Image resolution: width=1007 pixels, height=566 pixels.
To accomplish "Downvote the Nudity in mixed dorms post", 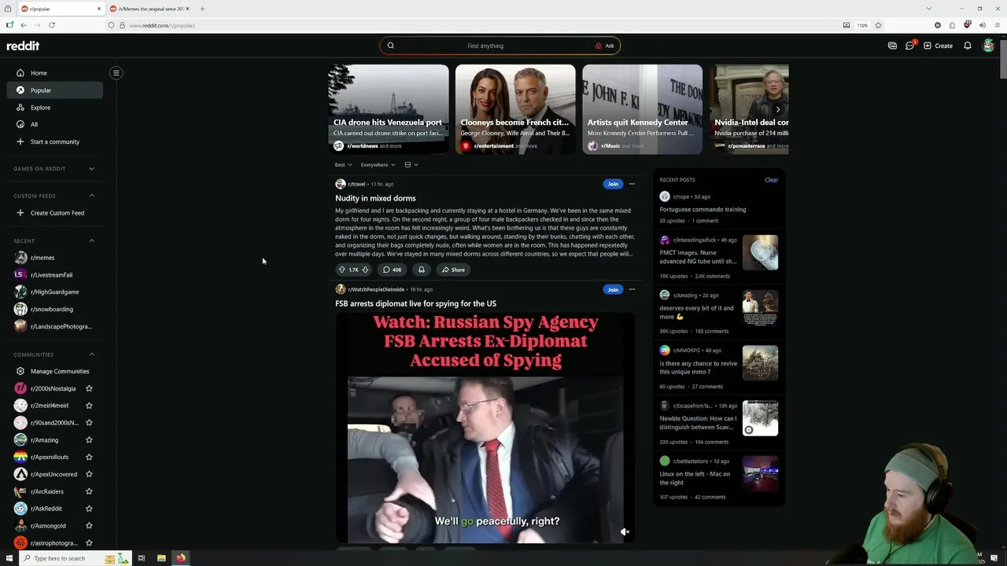I will [365, 270].
